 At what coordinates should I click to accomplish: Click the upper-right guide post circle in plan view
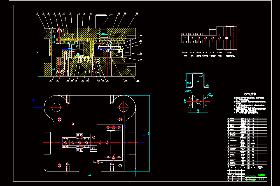123,107
